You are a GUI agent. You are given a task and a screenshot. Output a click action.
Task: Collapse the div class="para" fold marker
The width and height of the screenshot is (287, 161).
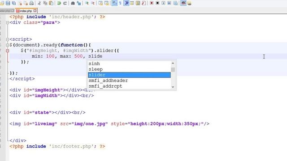7,23
